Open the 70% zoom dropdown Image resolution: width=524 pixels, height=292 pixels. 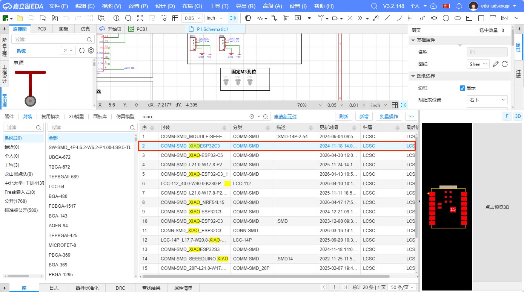click(310, 105)
